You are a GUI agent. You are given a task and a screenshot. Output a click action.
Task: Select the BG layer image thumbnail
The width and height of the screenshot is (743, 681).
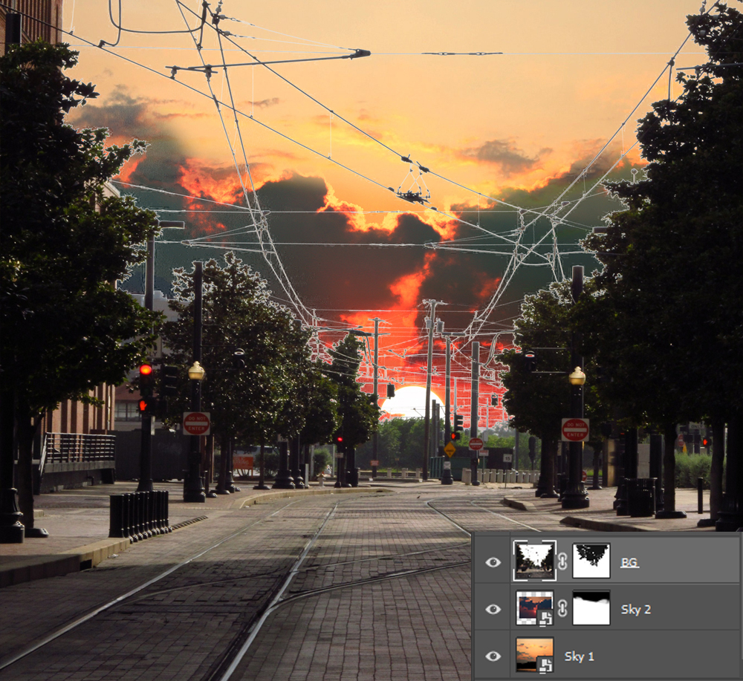(x=534, y=561)
